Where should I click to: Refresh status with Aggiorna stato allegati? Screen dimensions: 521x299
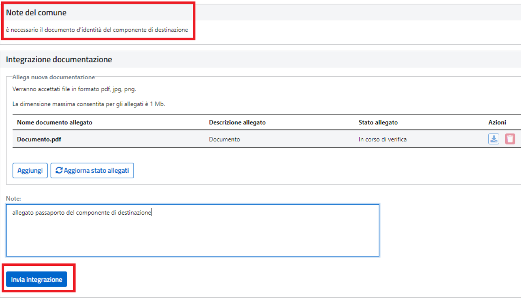(92, 171)
